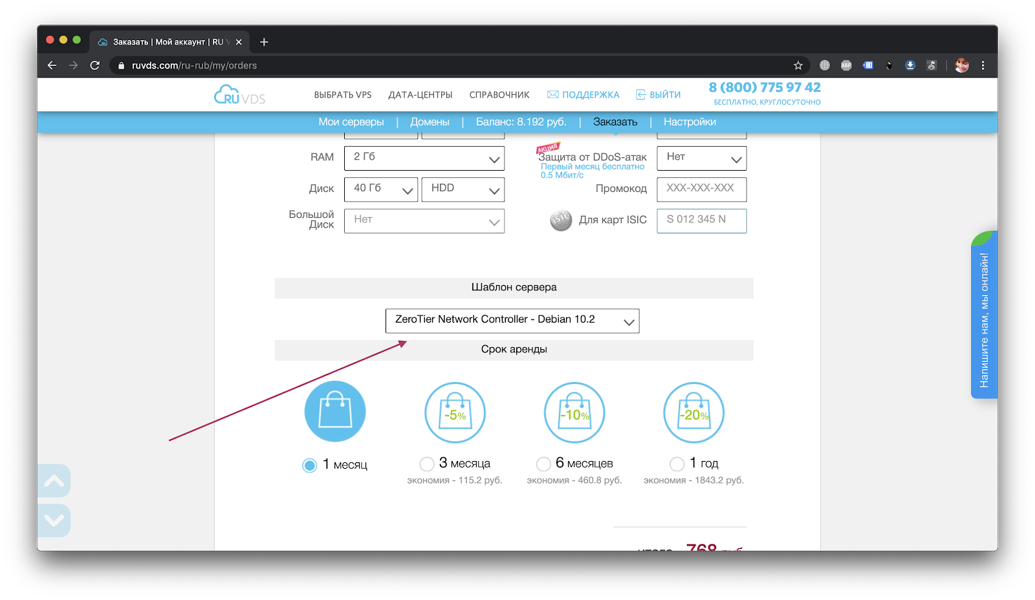Go to Мои серверы tab

351,122
